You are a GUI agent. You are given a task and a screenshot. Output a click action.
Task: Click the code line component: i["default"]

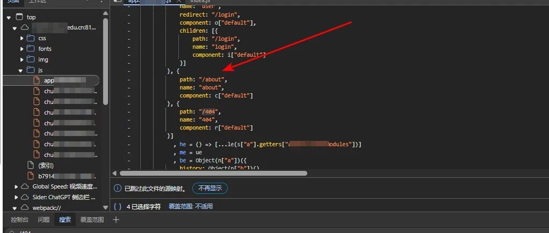pos(229,55)
